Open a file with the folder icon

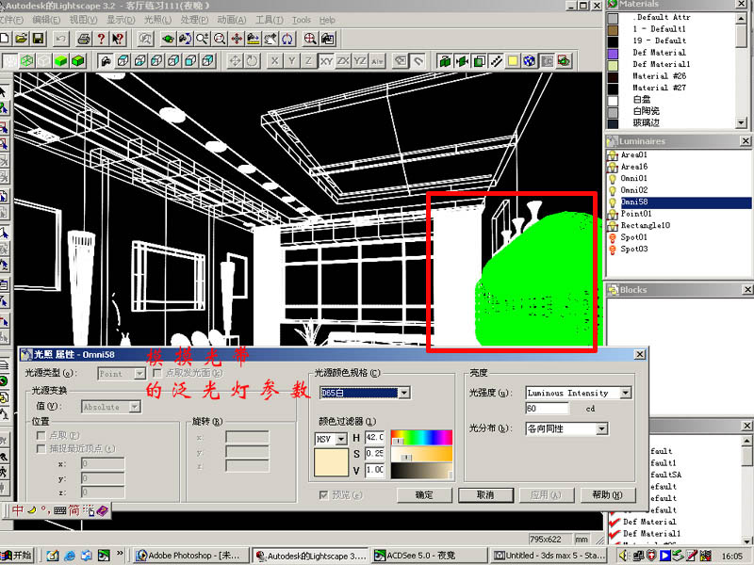pos(21,39)
